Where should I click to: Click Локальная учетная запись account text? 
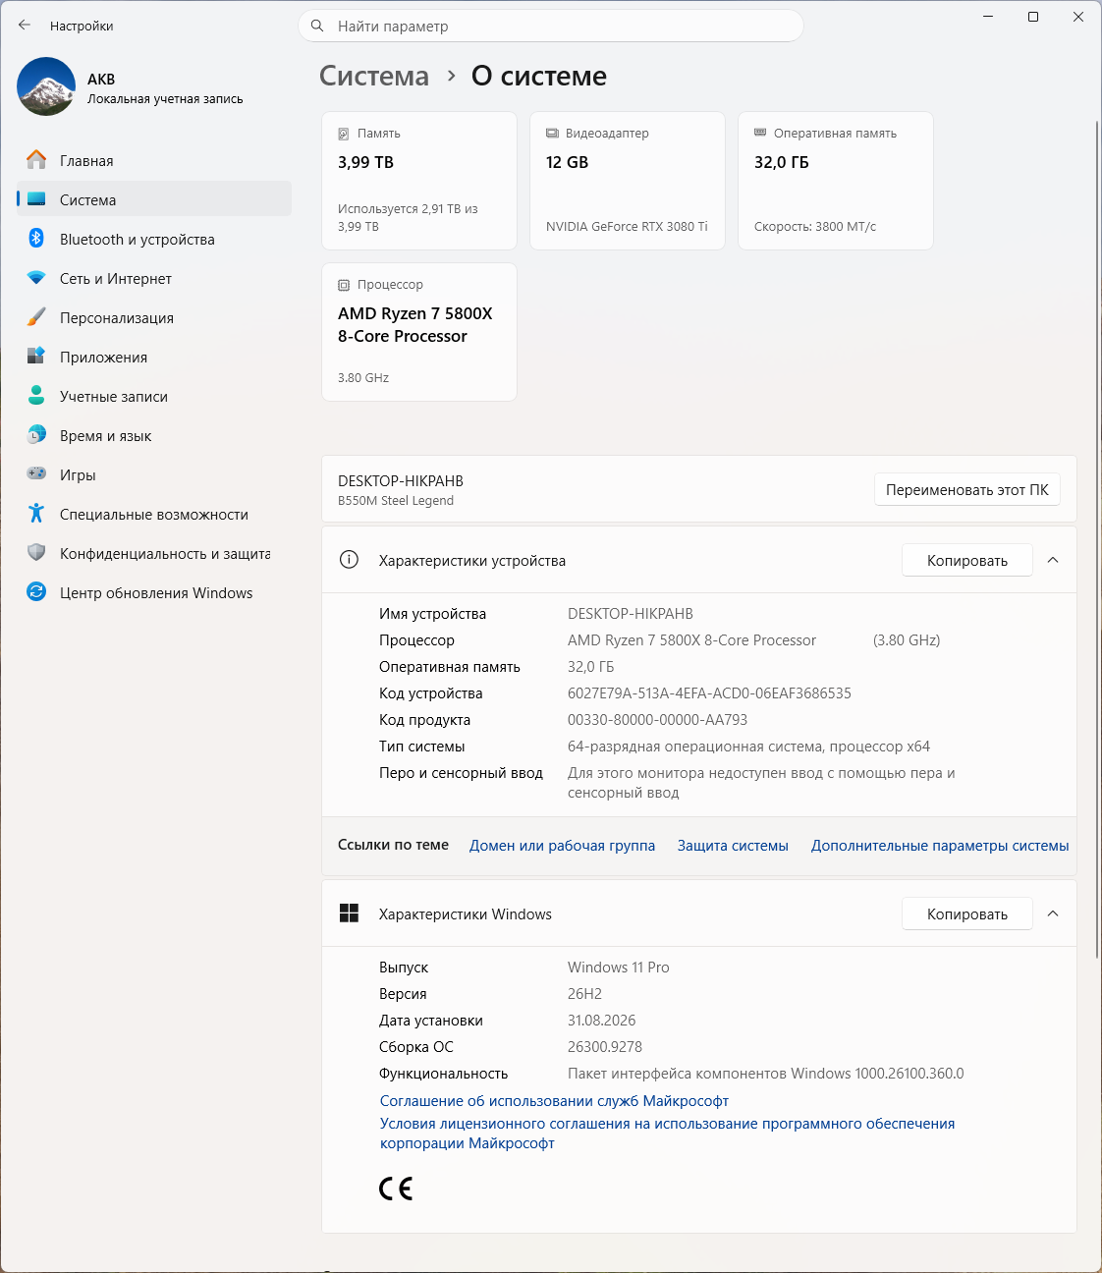tap(165, 98)
